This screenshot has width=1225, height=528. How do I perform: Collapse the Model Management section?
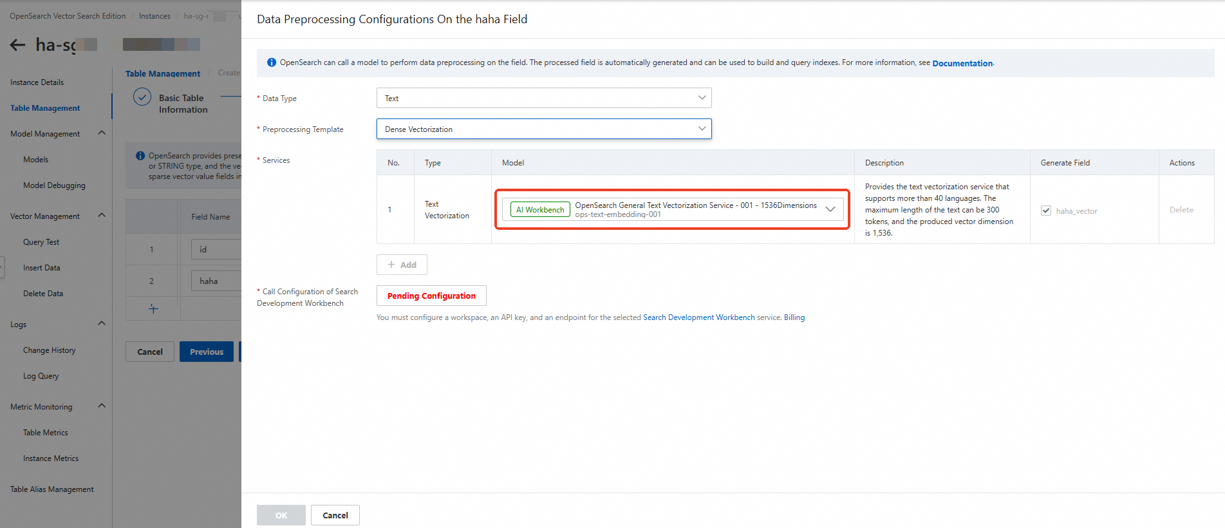tap(102, 133)
